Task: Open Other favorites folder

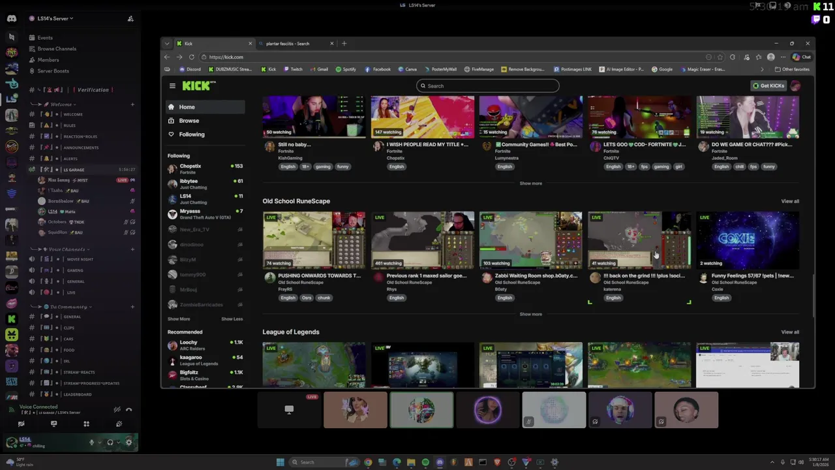Action: pyautogui.click(x=791, y=69)
